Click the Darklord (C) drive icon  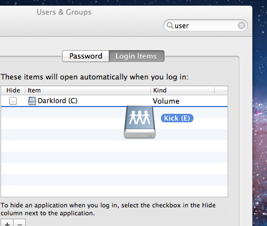pyautogui.click(x=32, y=101)
